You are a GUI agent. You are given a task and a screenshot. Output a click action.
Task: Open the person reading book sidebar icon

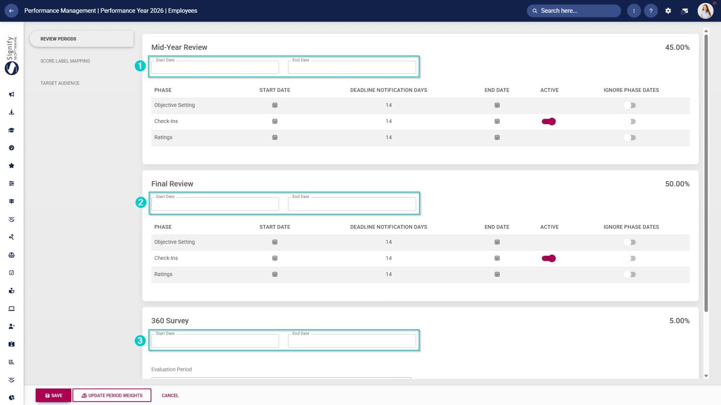(12, 291)
